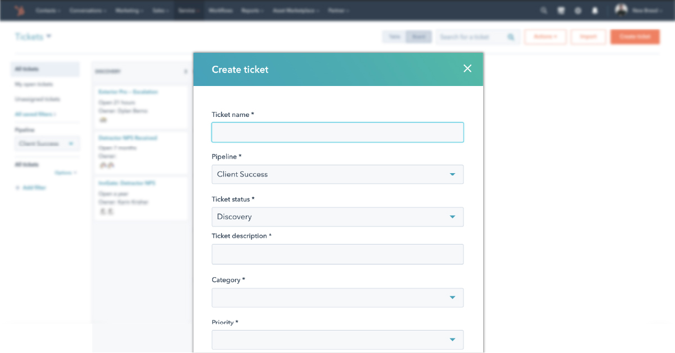
Task: Expand the Pipeline dropdown showing Client Success
Action: coord(337,174)
